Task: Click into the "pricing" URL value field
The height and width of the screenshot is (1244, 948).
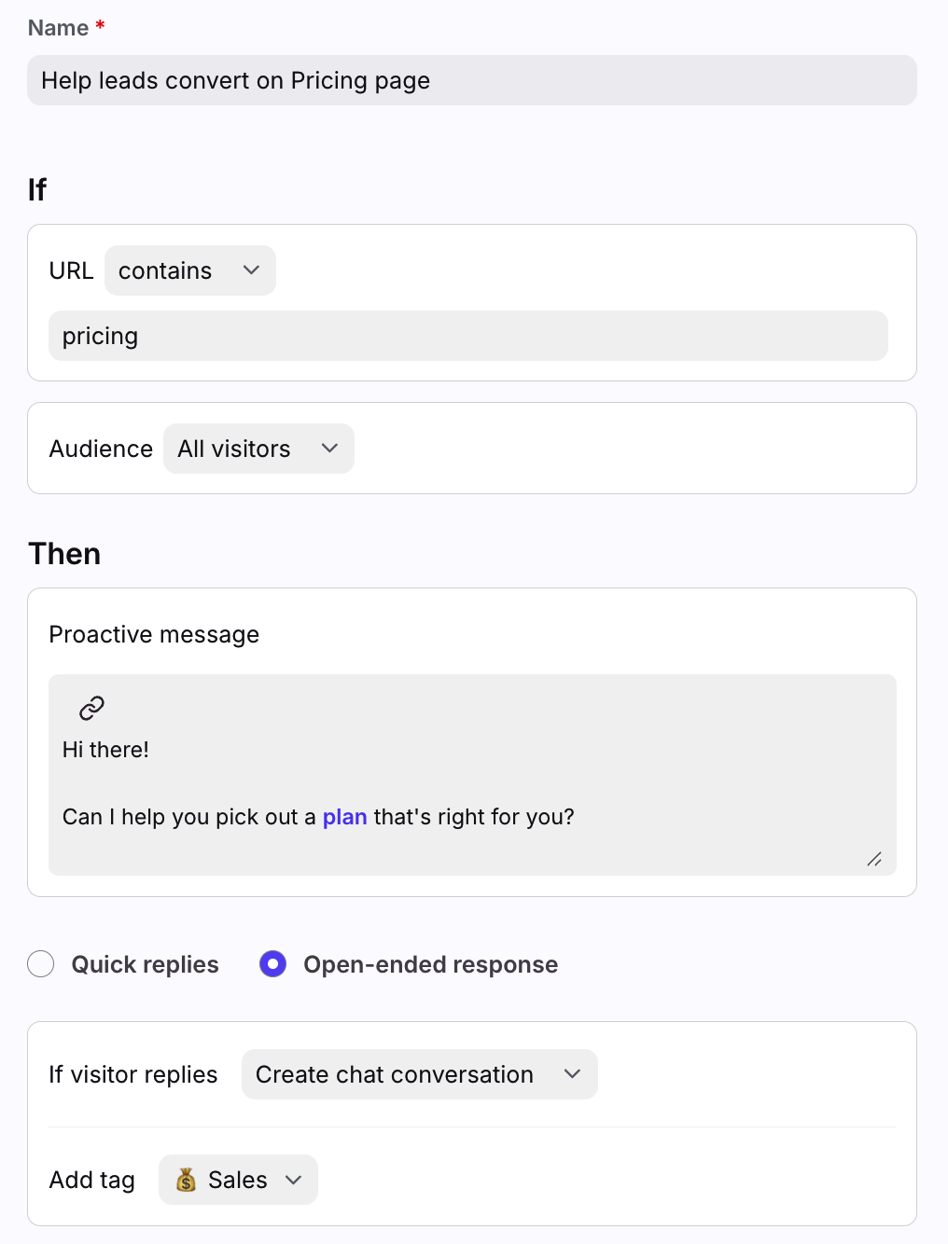Action: click(x=467, y=336)
